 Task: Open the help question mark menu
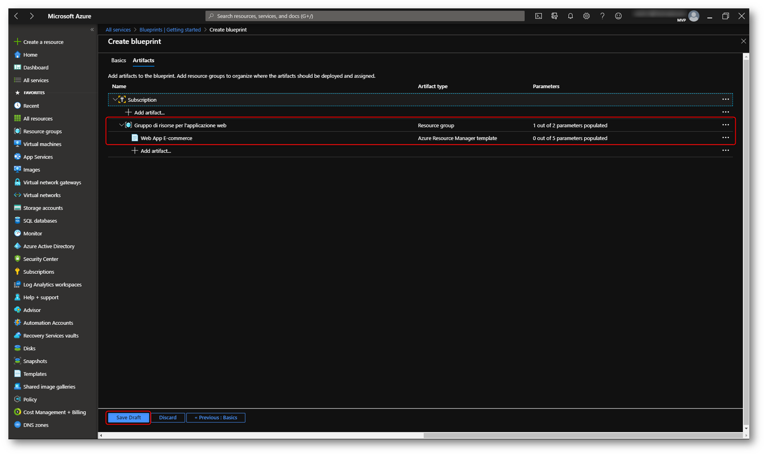[602, 16]
